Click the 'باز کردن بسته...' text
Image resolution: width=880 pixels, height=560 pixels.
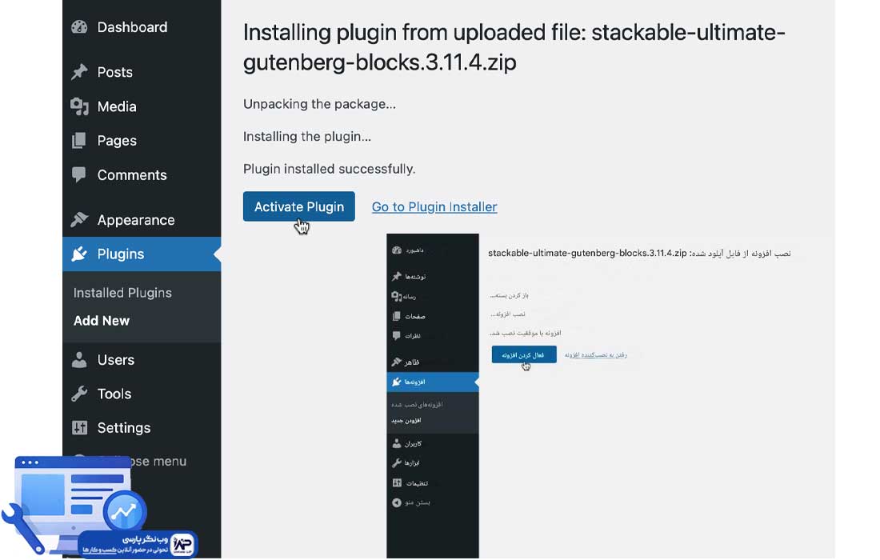pos(509,295)
